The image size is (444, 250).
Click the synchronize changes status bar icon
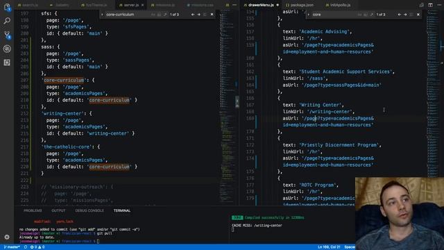[x=26, y=247]
